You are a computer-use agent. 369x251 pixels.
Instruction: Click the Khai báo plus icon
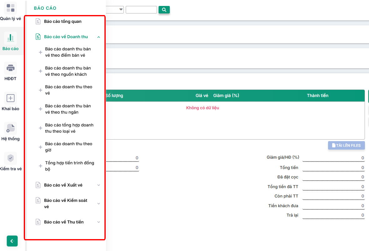click(11, 98)
